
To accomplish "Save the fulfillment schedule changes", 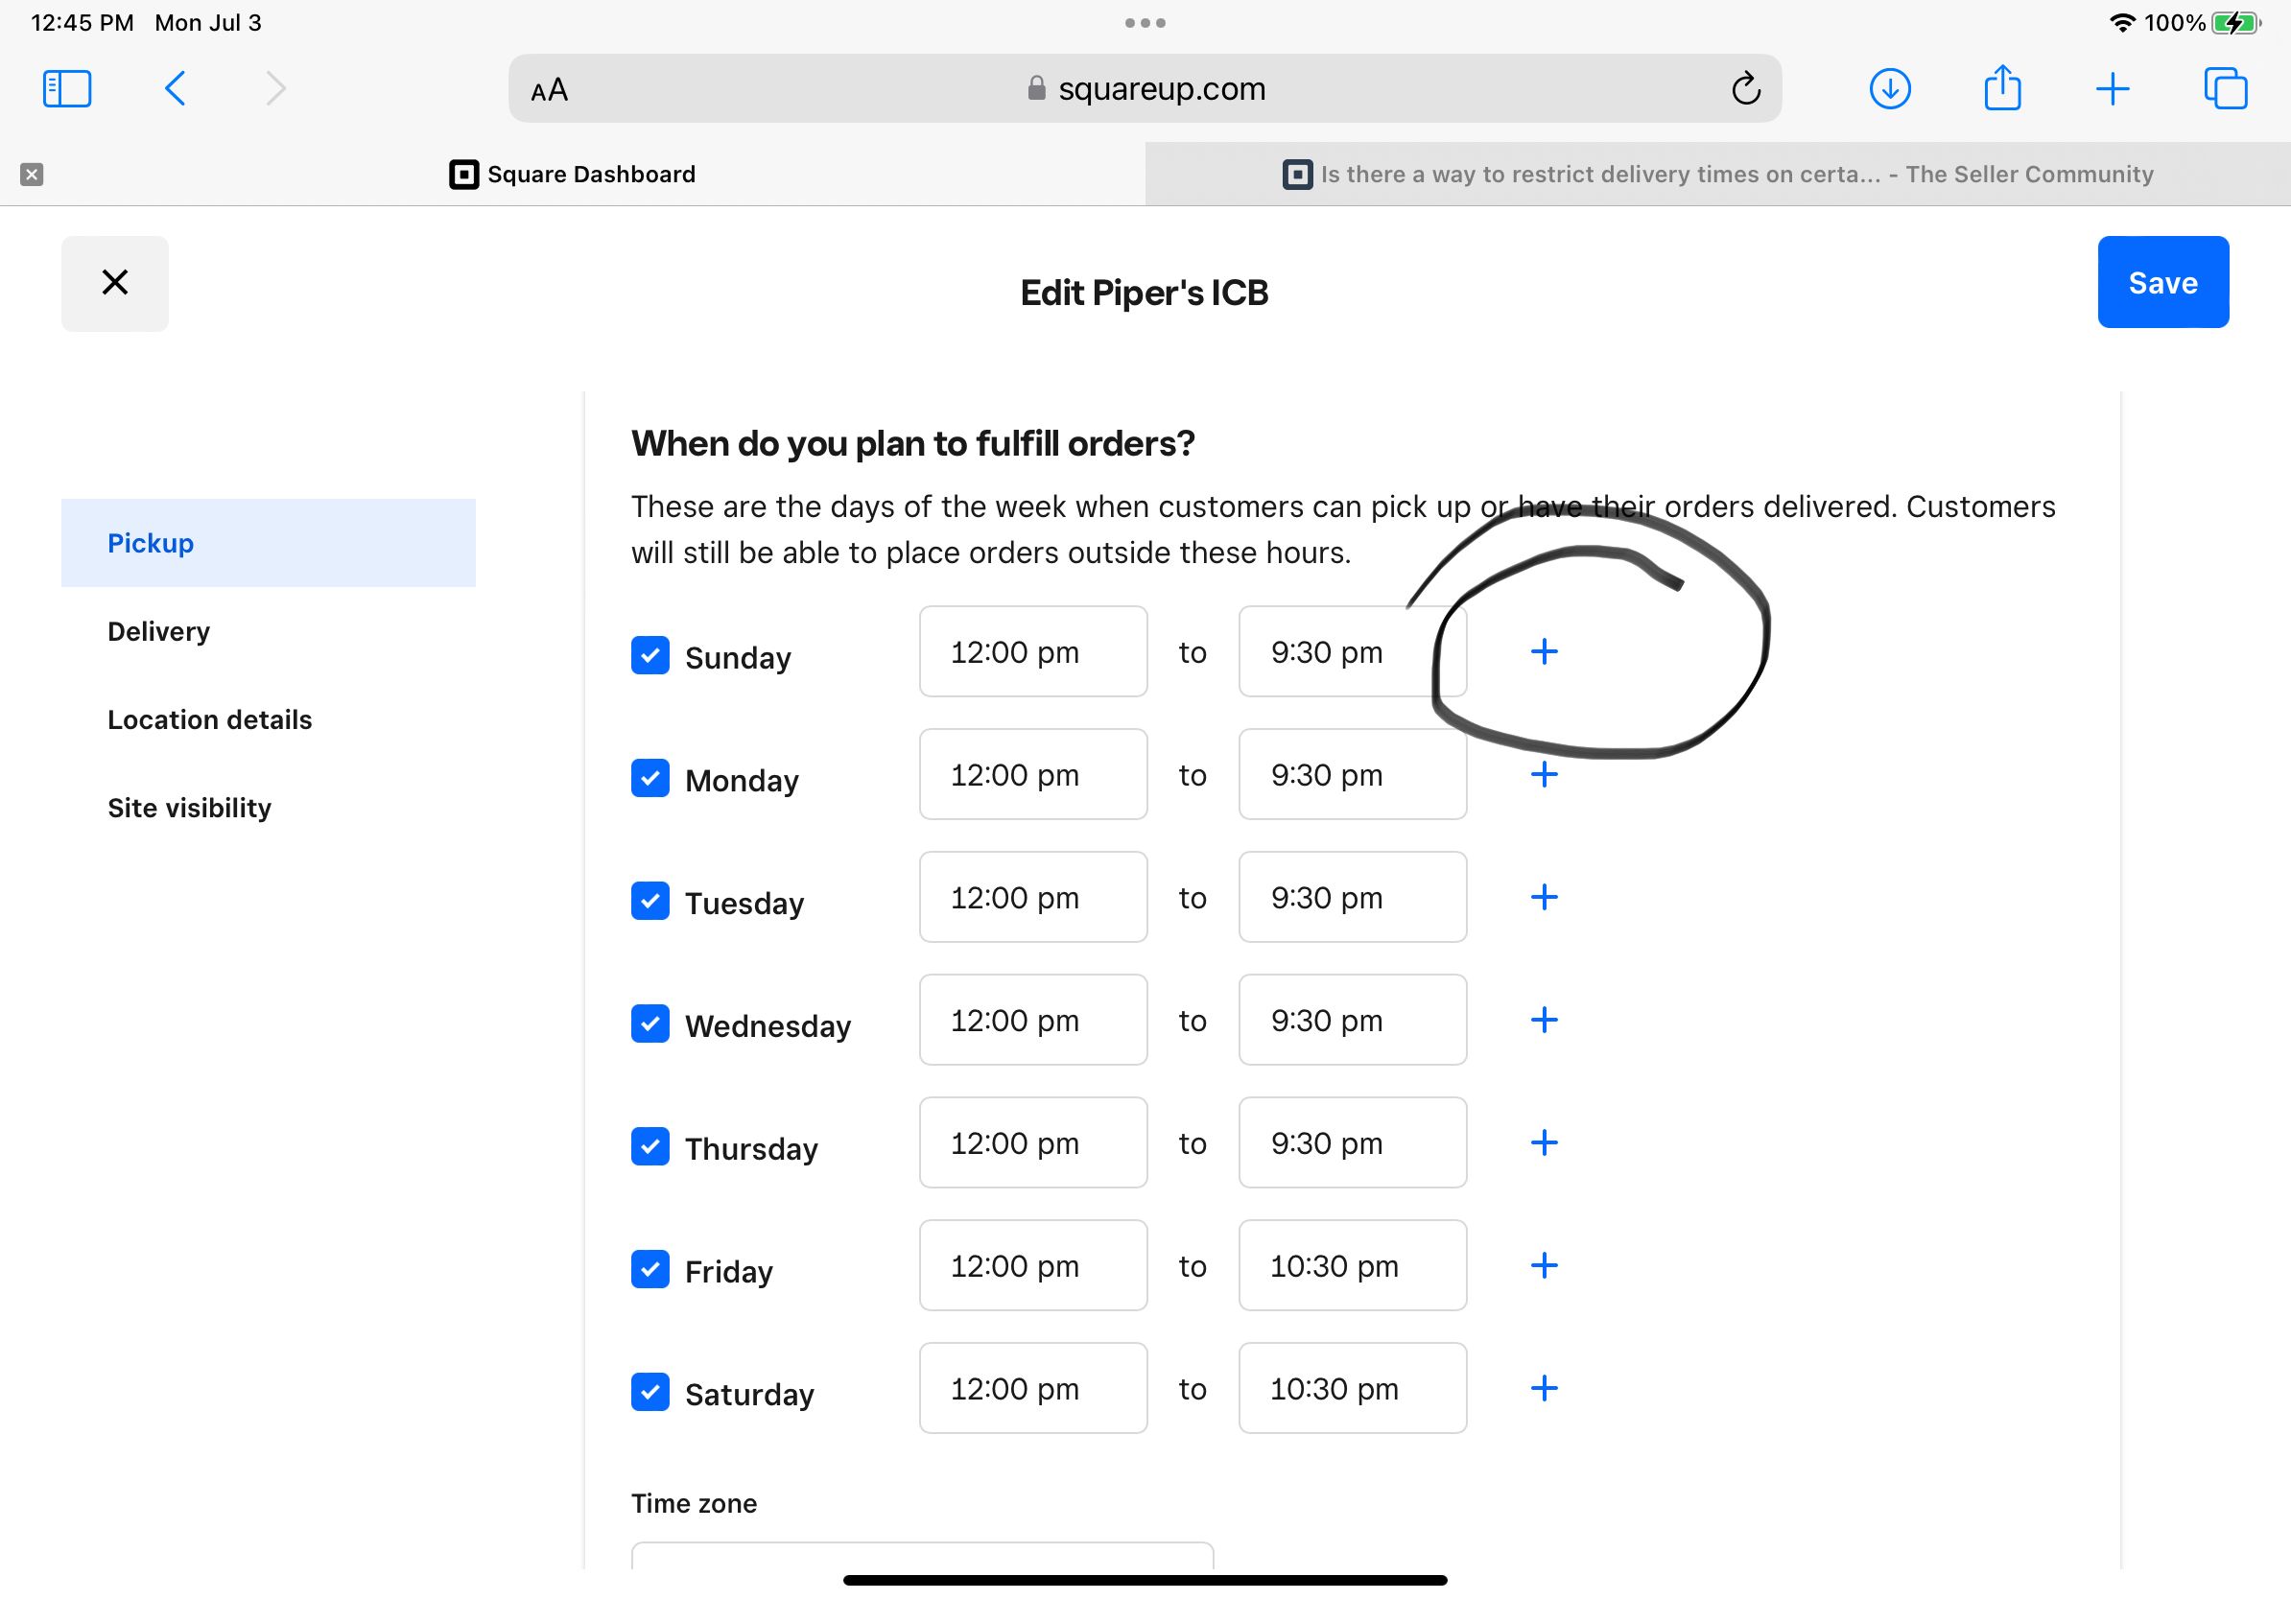I will (2162, 282).
